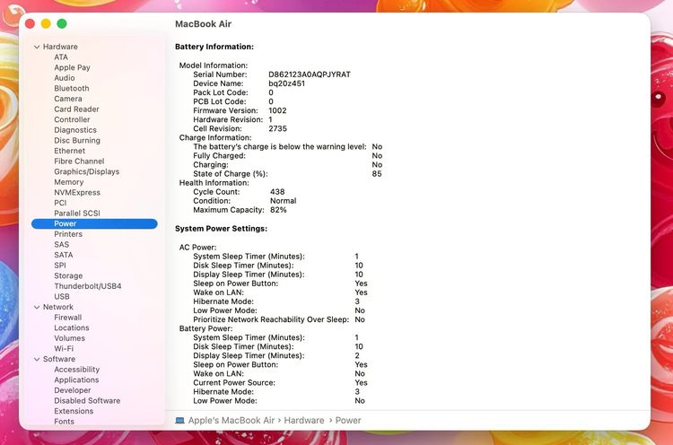Screen dimensions: 673x445
Task: Click the laptop icon in the path bar
Action: [179, 421]
